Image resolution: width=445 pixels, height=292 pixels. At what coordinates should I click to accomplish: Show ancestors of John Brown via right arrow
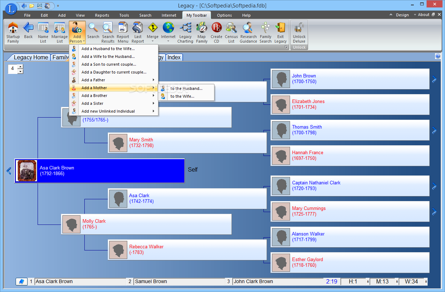[434, 79]
